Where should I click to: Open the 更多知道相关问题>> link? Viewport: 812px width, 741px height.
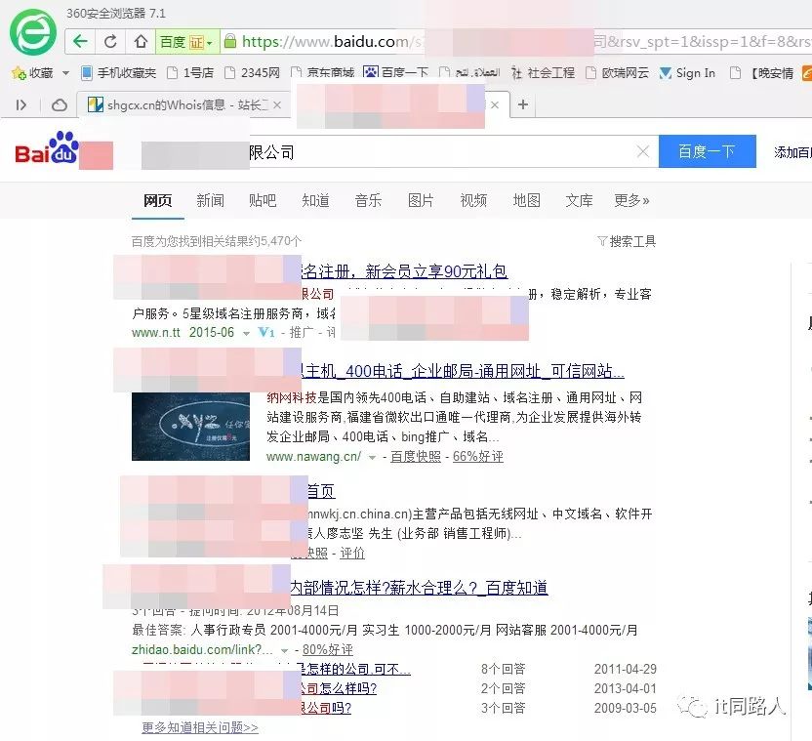(x=200, y=727)
